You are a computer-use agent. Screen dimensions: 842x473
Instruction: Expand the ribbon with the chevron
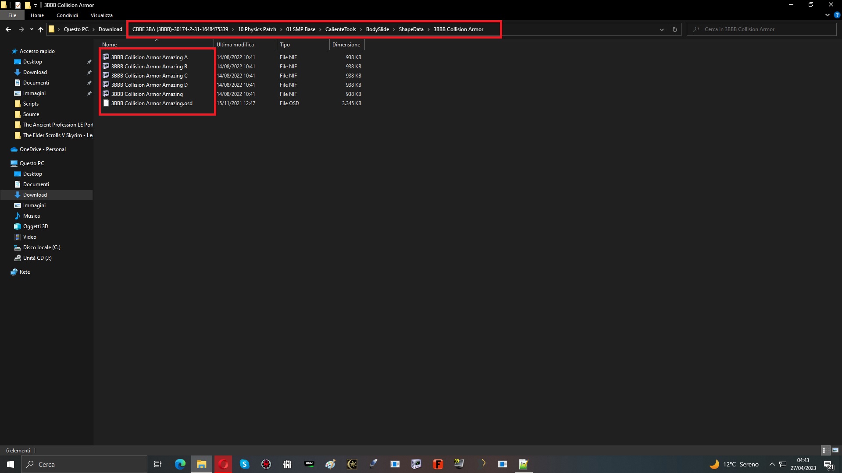pyautogui.click(x=827, y=15)
